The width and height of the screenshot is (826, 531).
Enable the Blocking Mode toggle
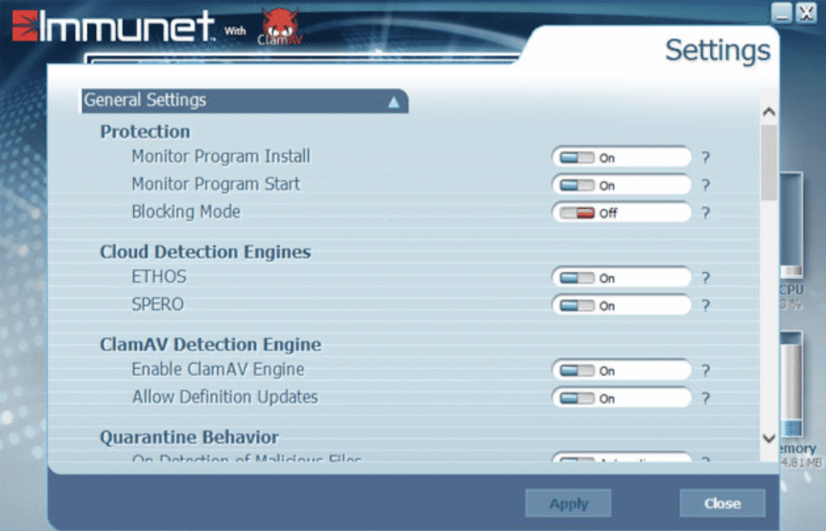tap(577, 214)
